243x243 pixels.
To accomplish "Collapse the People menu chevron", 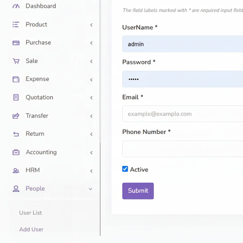I will point(90,189).
